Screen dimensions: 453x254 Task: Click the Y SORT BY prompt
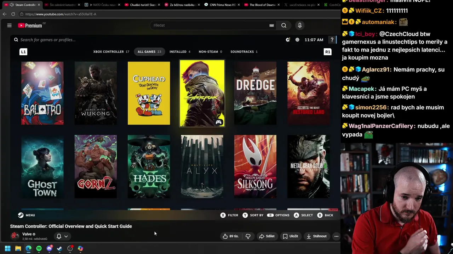pos(253,215)
